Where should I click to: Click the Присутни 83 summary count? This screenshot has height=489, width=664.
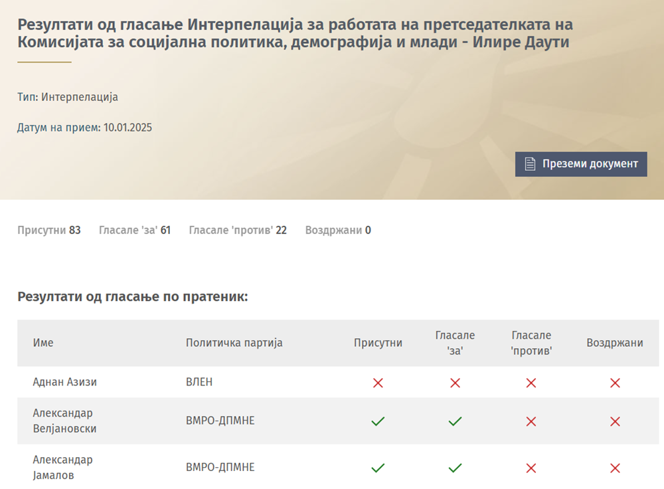(x=48, y=231)
